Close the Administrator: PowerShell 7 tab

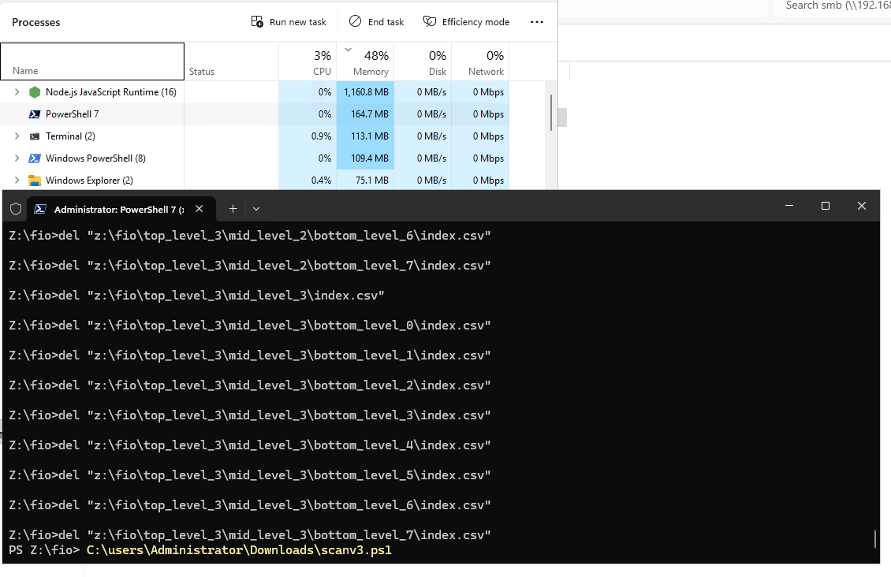[x=199, y=208]
